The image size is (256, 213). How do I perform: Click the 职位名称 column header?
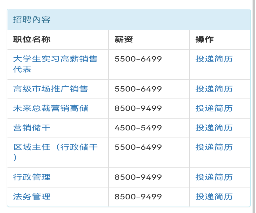coord(32,40)
